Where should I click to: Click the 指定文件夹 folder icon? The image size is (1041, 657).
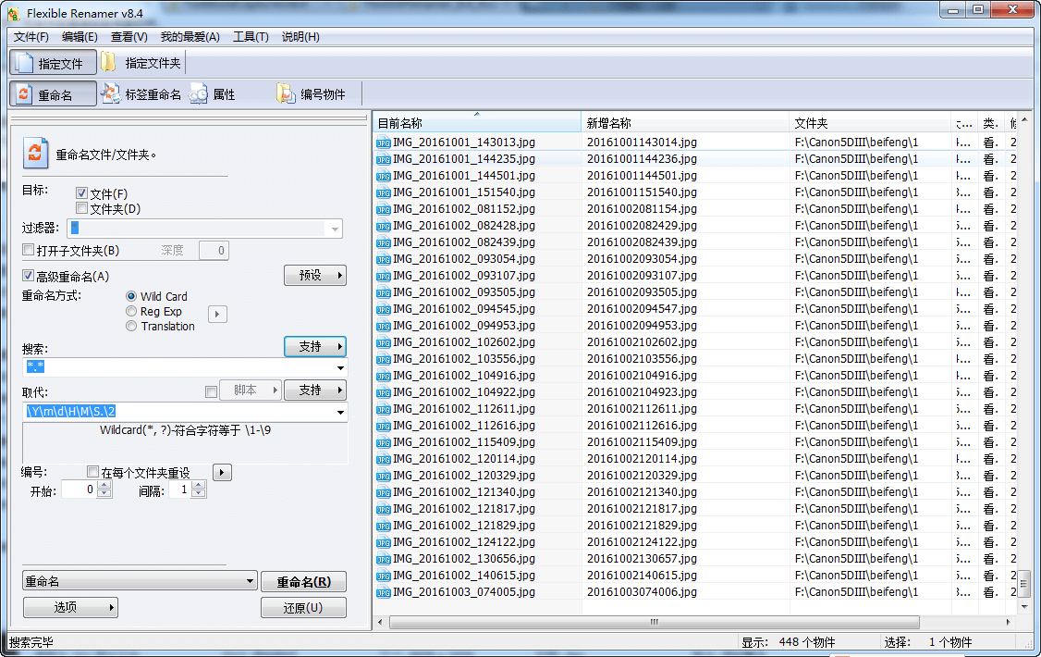109,63
